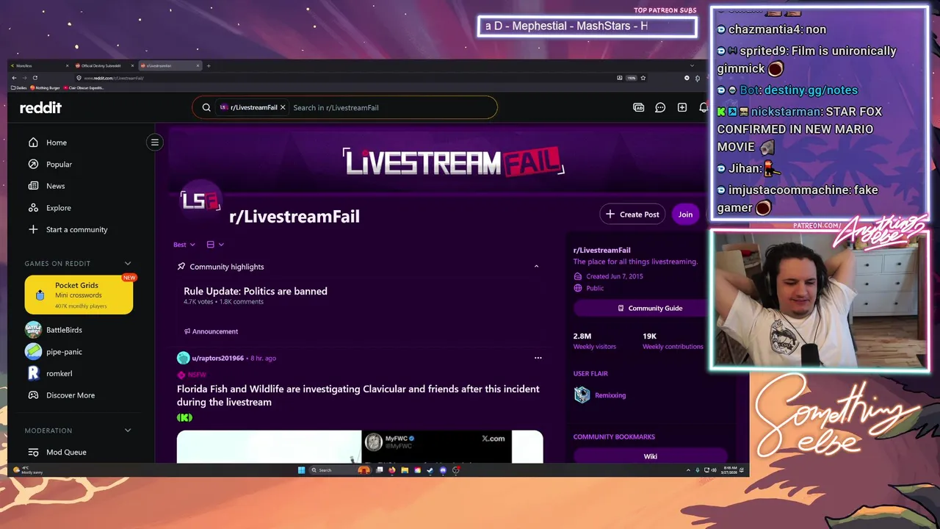The width and height of the screenshot is (940, 529).
Task: Open Reddit chat icon
Action: tap(660, 107)
